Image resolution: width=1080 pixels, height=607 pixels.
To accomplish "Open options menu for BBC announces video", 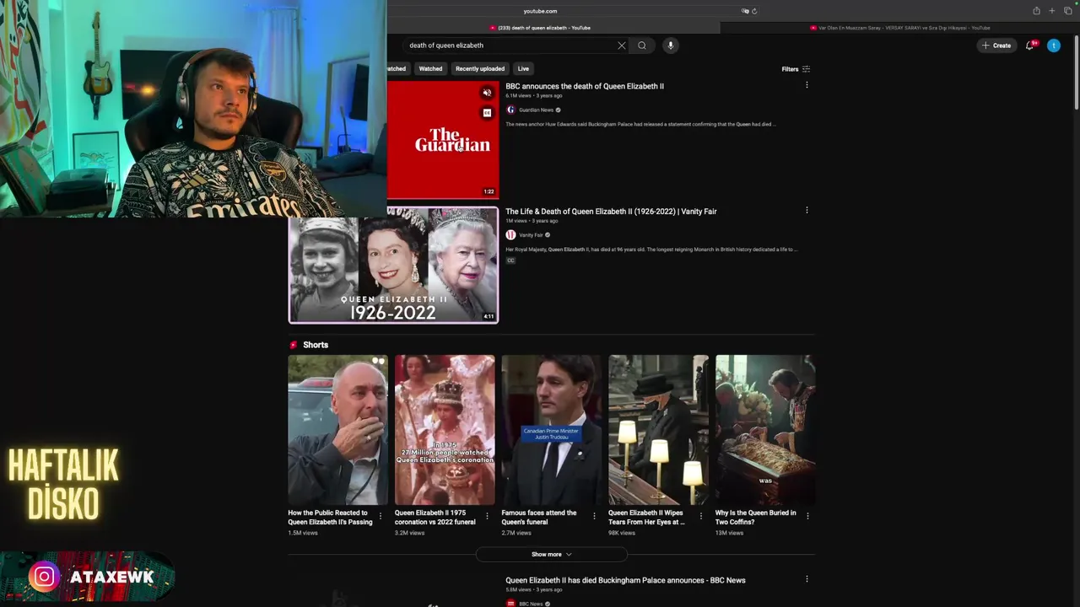I will 807,85.
